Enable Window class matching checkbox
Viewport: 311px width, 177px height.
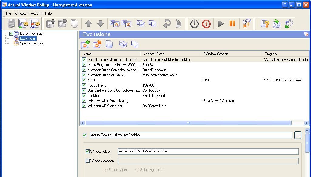coord(88,151)
